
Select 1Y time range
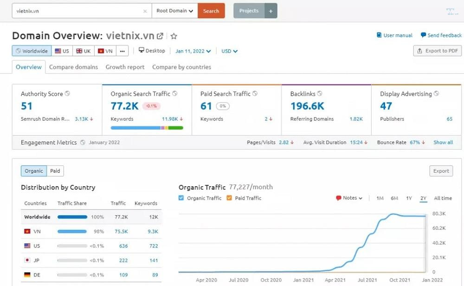point(409,198)
